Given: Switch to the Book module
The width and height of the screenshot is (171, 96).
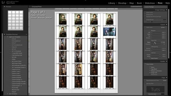Looking at the screenshot, I should tap(139, 3).
